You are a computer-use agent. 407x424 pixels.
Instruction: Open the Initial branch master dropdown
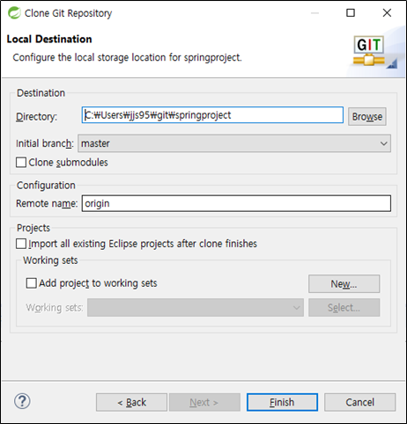[234, 143]
